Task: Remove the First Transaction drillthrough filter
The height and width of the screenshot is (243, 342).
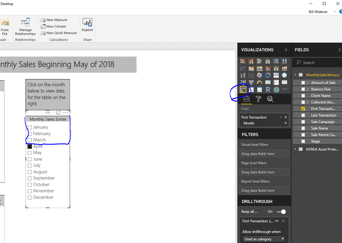Action: pyautogui.click(x=283, y=221)
